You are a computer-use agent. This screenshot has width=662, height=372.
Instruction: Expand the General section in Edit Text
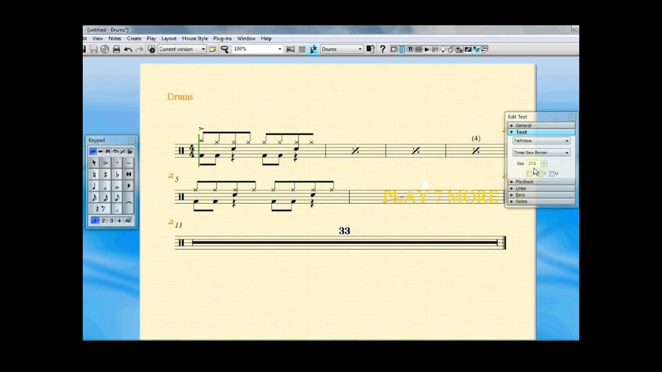click(541, 126)
